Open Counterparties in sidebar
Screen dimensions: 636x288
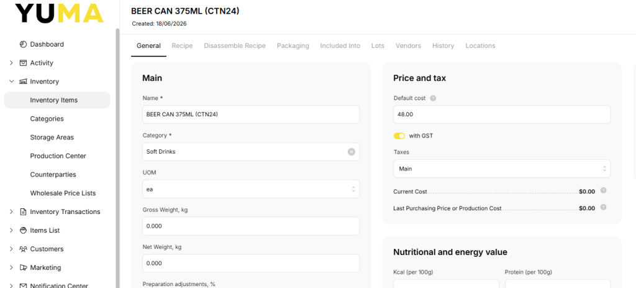pyautogui.click(x=53, y=175)
